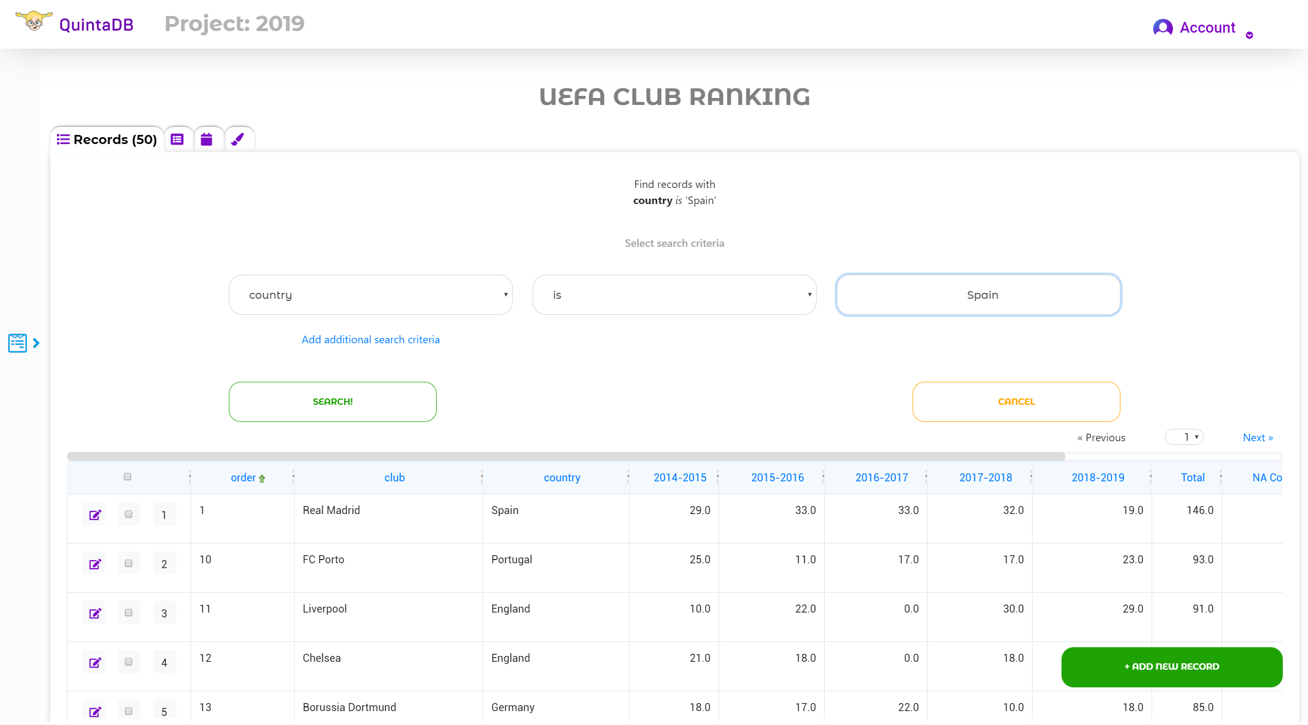Open the table view tab icon

click(177, 139)
